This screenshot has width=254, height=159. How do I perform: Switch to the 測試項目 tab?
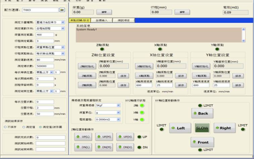coord(123,20)
